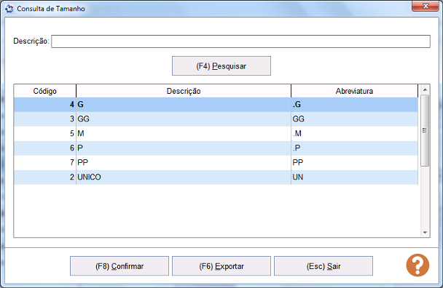The image size is (443, 288).
Task: Sort by the Código column header
Action: coord(45,91)
